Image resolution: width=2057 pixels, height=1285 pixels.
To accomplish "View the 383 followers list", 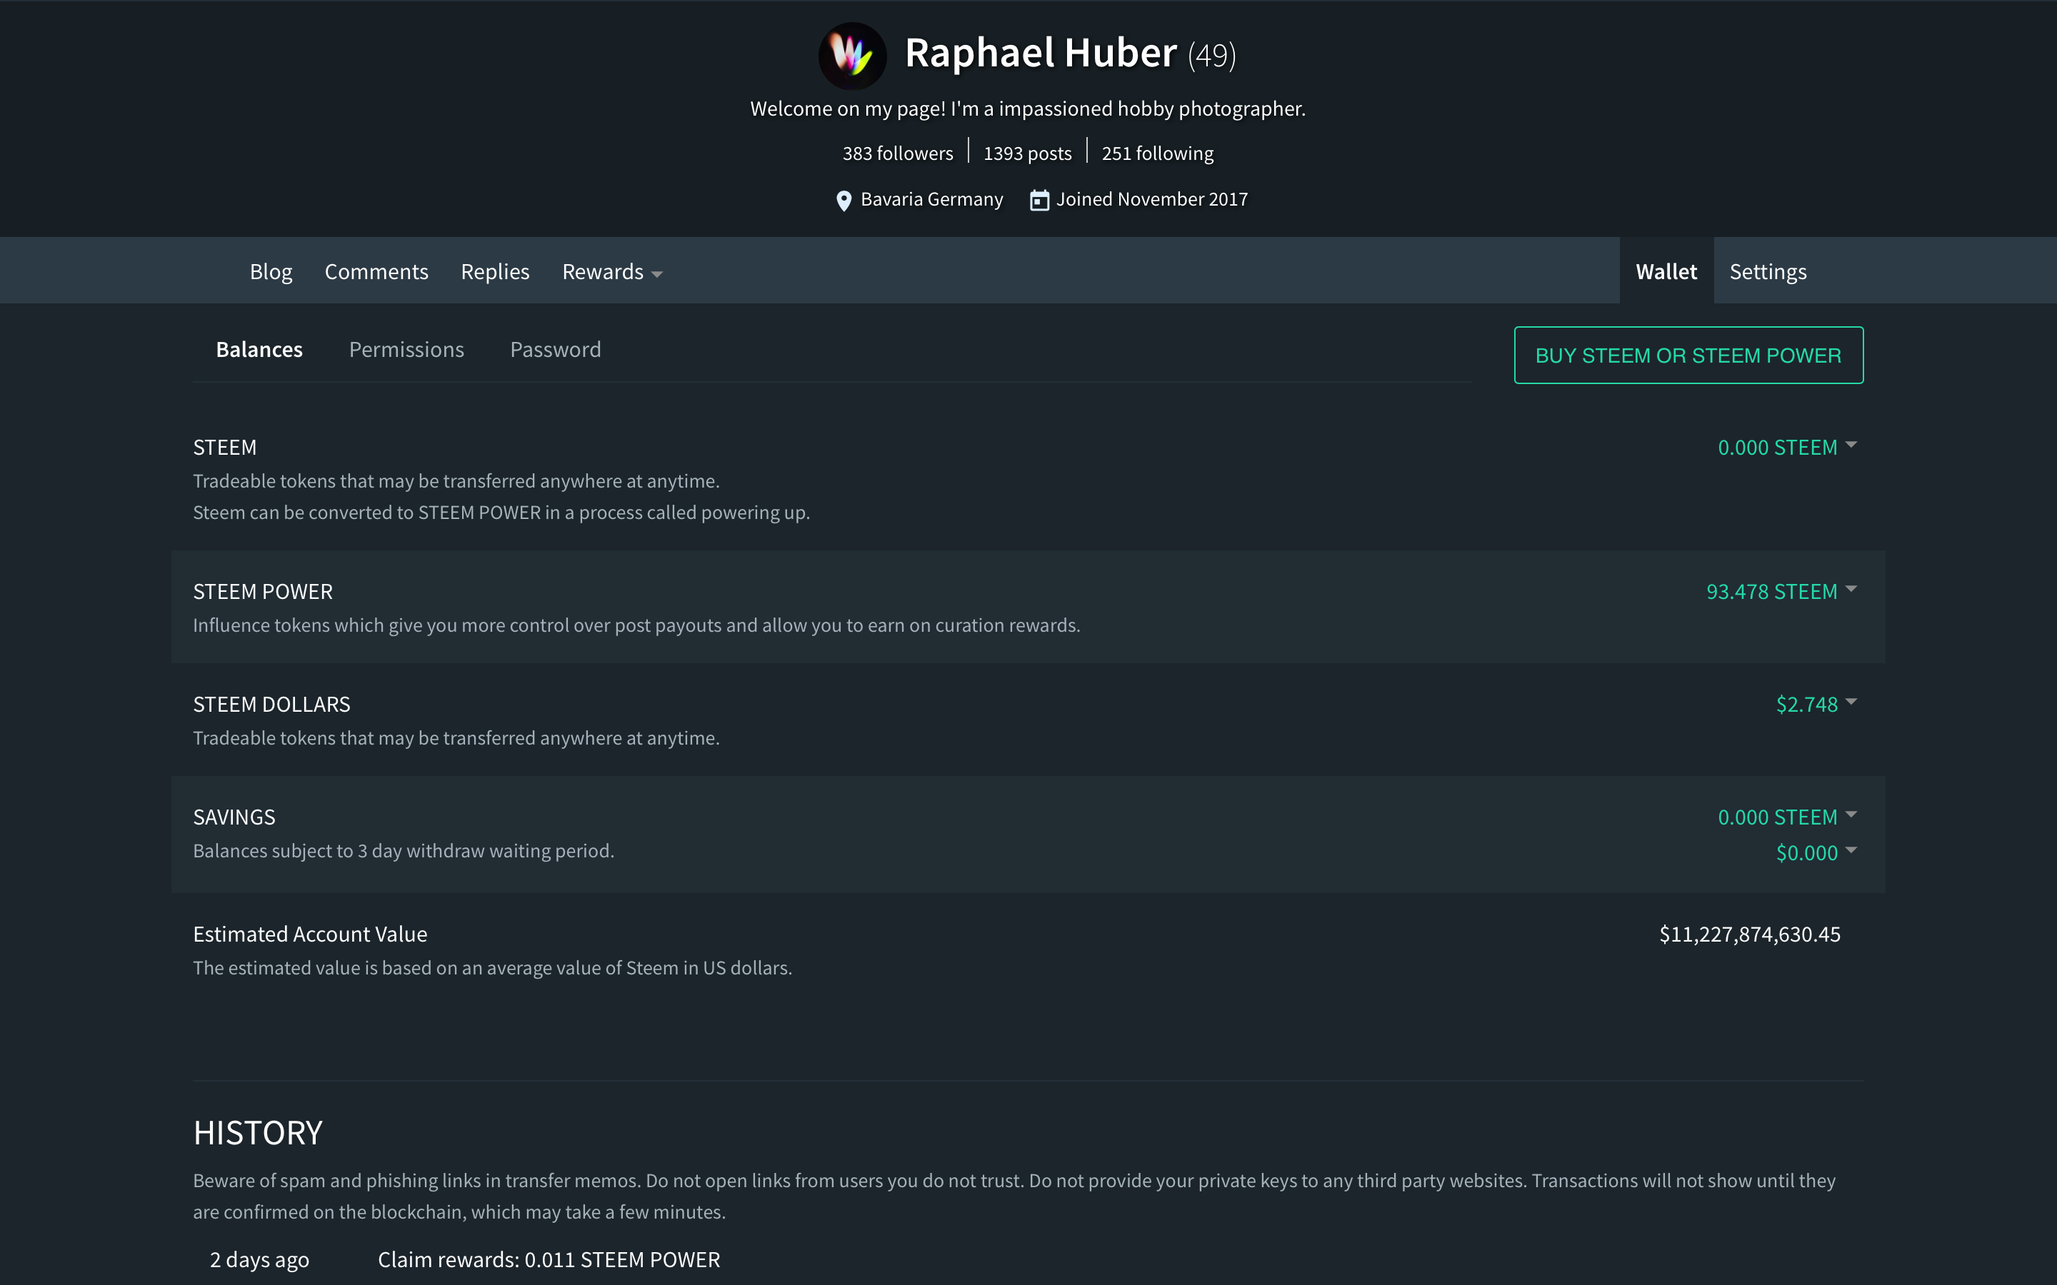I will coord(898,153).
